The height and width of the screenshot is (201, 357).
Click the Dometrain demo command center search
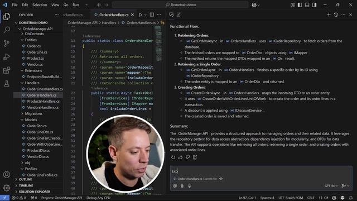(180, 5)
